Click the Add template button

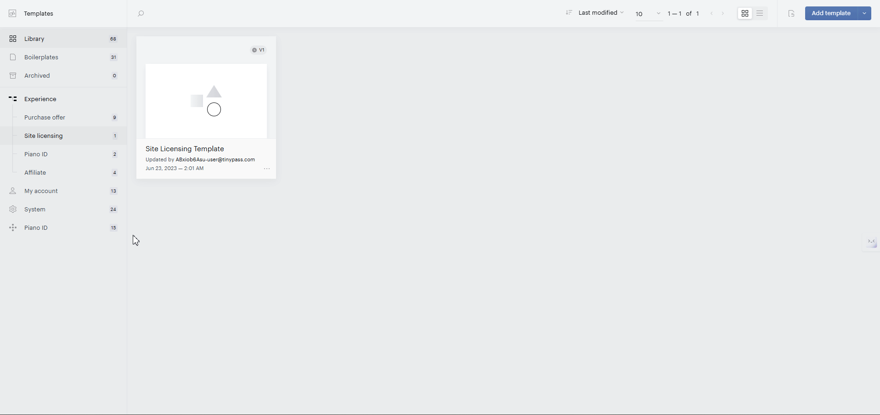(831, 13)
